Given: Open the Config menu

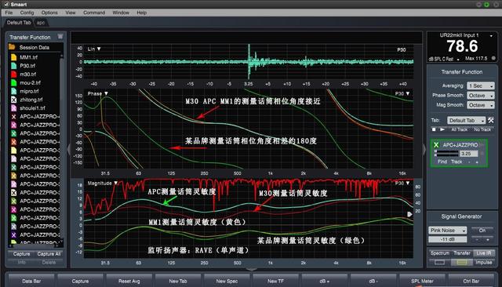Looking at the screenshot, I should pyautogui.click(x=27, y=13).
